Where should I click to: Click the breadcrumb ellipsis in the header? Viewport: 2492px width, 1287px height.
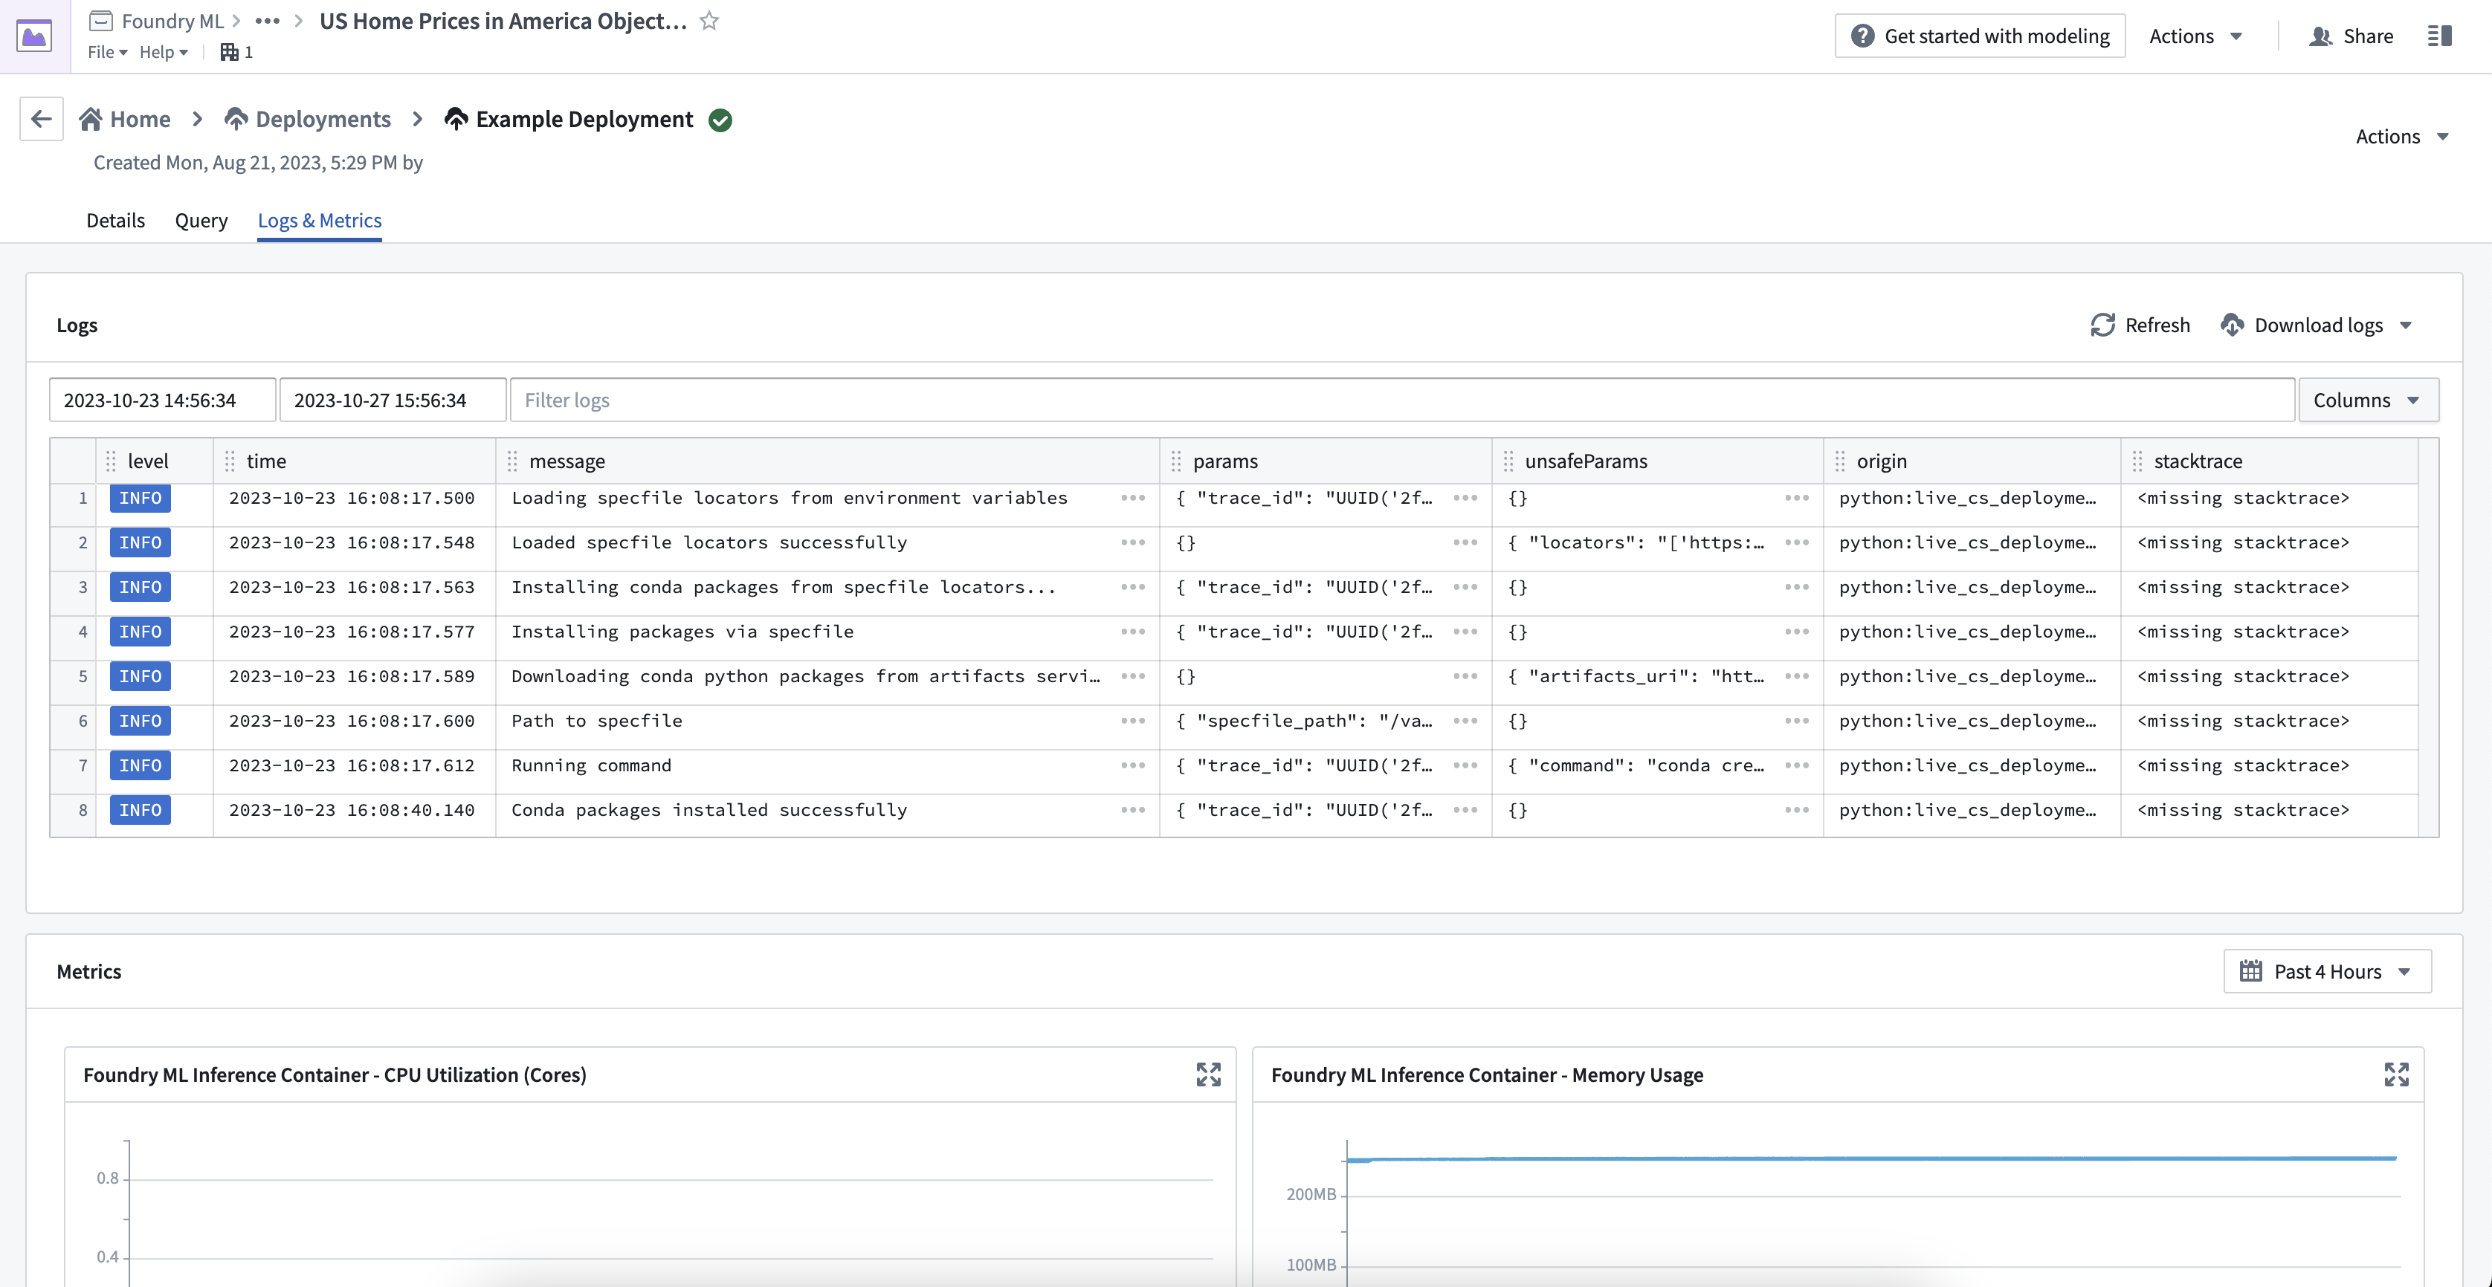pos(267,20)
